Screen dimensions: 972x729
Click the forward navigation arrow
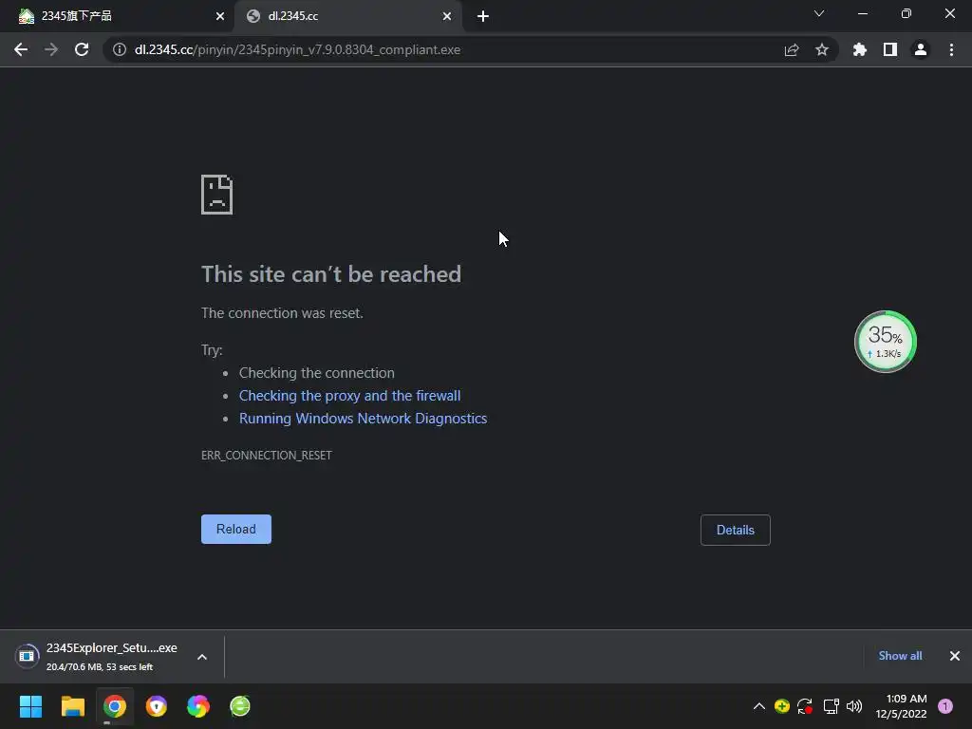[51, 49]
